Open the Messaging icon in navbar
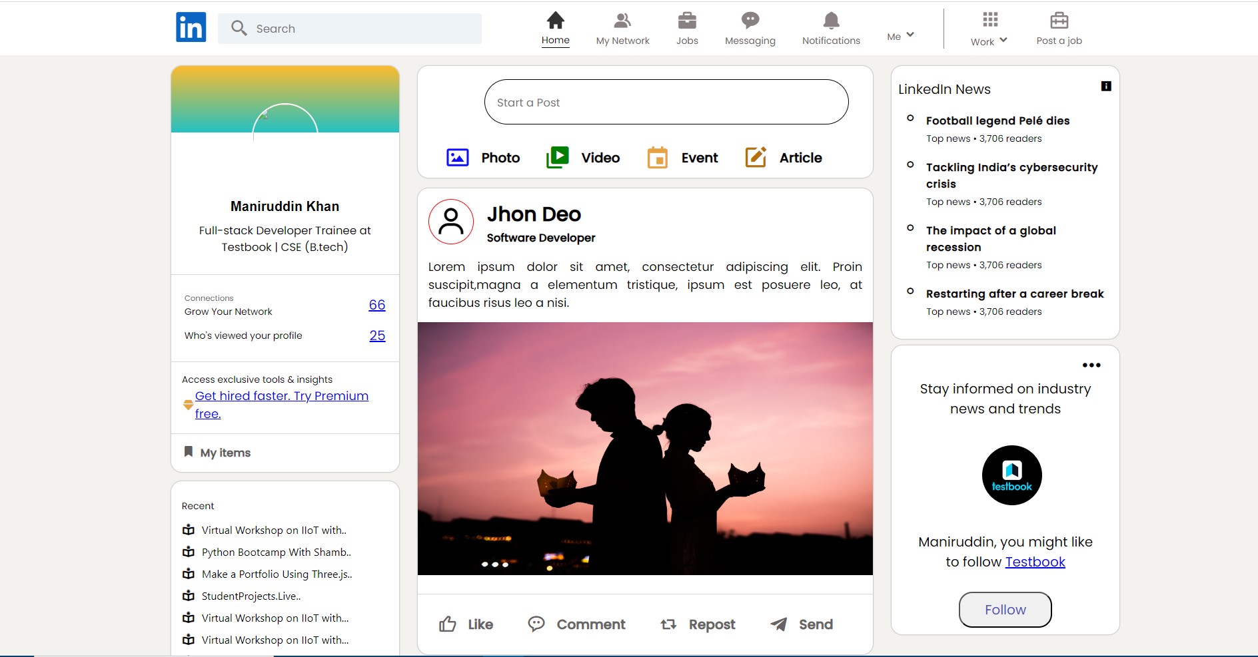Viewport: 1258px width, 657px height. point(750,21)
